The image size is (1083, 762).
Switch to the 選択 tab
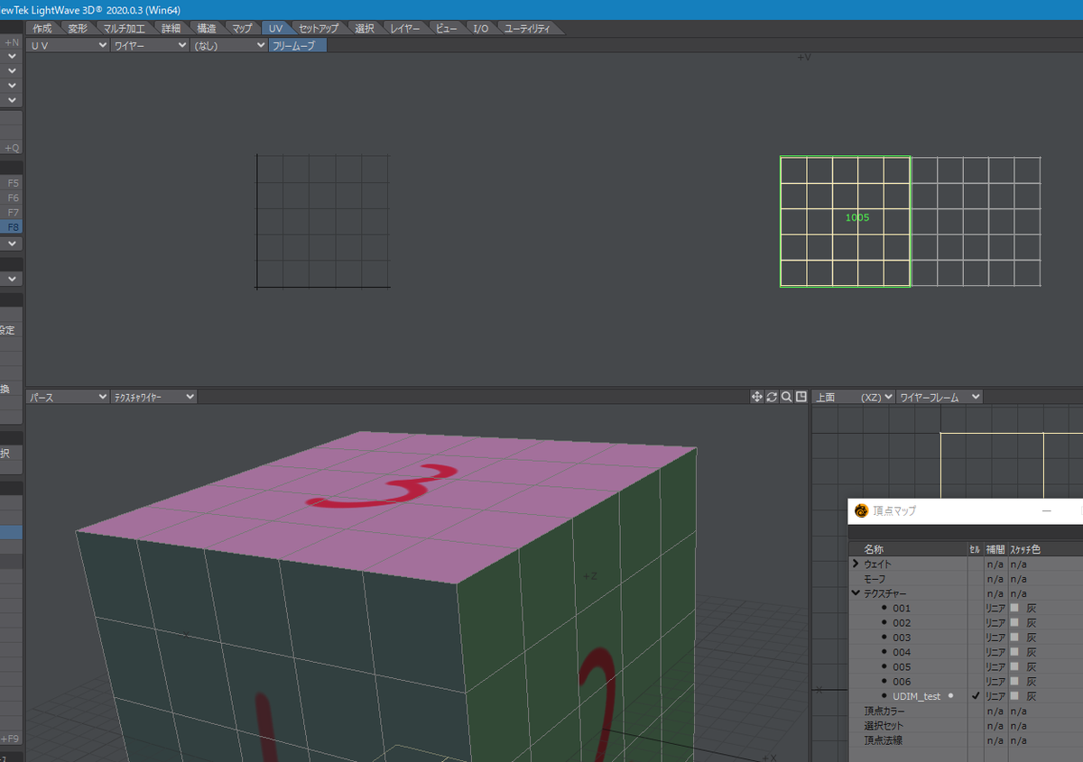[365, 29]
